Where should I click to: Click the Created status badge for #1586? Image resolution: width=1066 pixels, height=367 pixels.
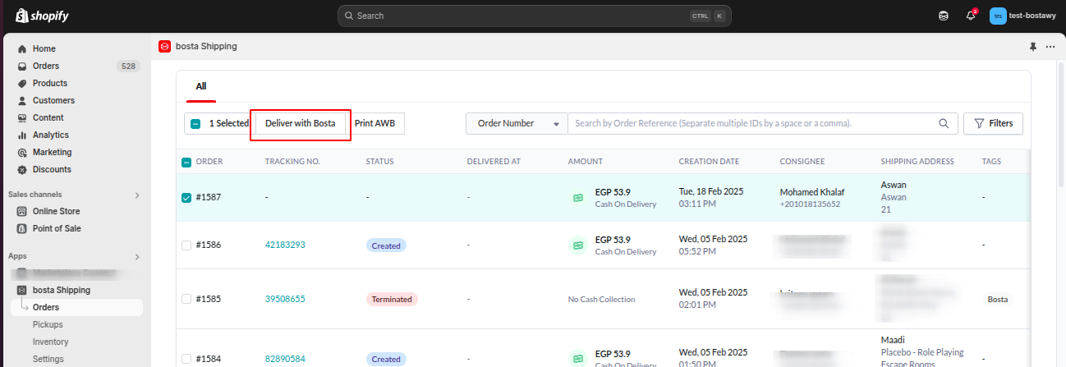pos(386,245)
